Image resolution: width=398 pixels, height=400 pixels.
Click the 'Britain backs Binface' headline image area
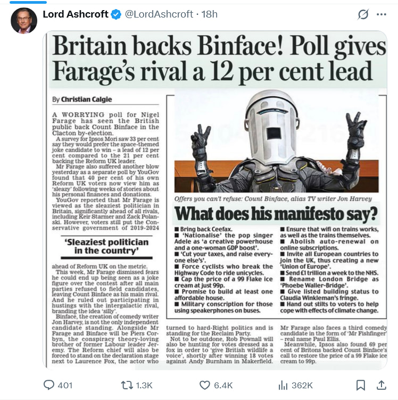click(x=219, y=59)
